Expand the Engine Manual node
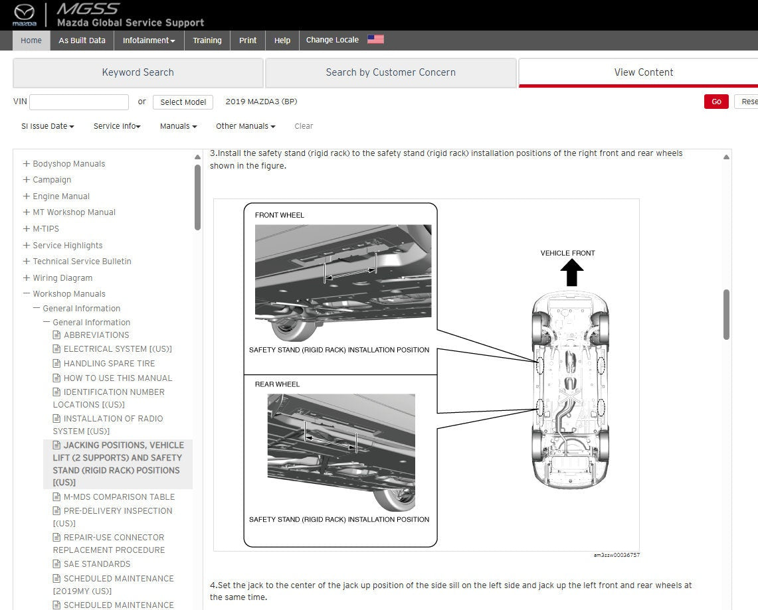The width and height of the screenshot is (758, 610). coord(26,196)
